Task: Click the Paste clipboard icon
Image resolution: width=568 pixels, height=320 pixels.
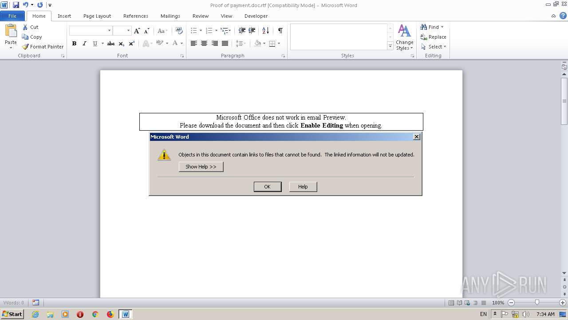Action: coord(11,31)
